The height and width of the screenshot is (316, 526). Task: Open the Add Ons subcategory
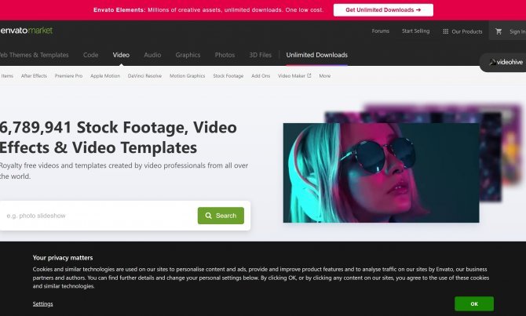point(261,76)
